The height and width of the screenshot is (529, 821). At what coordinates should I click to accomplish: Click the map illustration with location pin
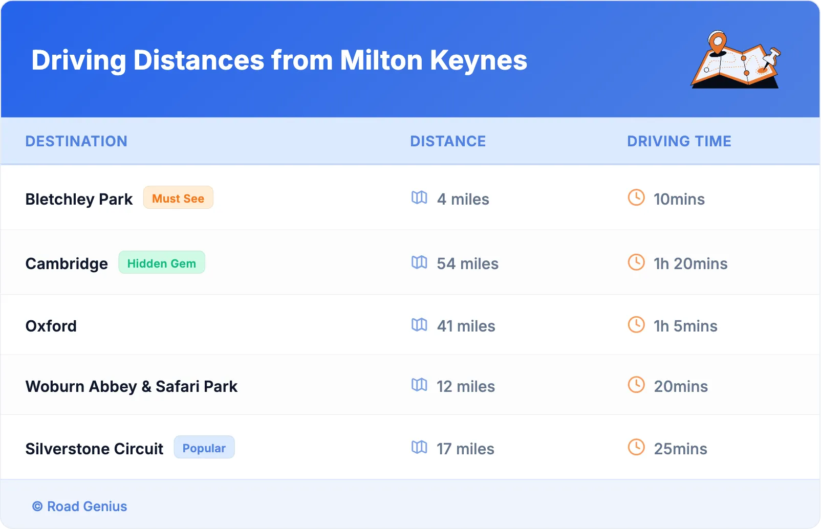coord(736,60)
